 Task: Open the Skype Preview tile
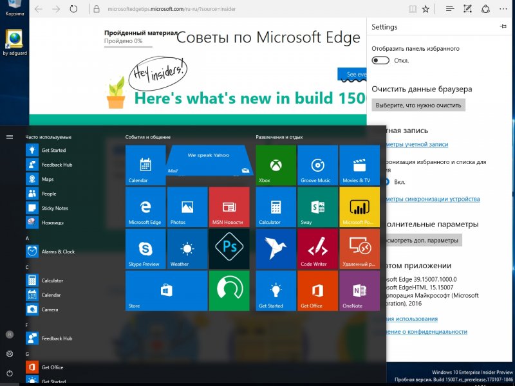(x=145, y=249)
